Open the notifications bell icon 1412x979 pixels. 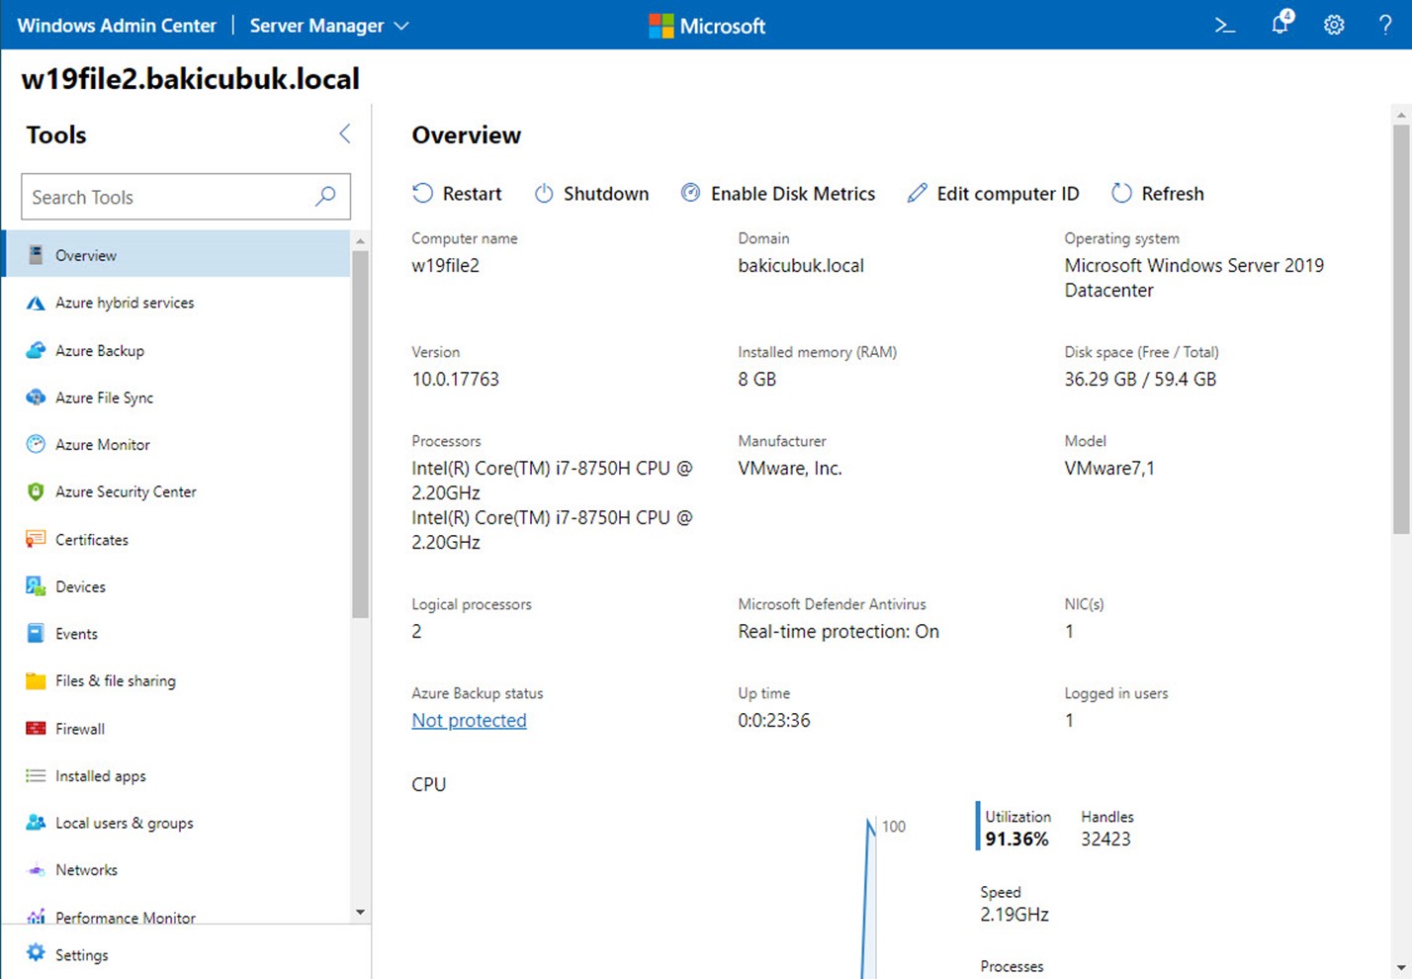point(1281,23)
